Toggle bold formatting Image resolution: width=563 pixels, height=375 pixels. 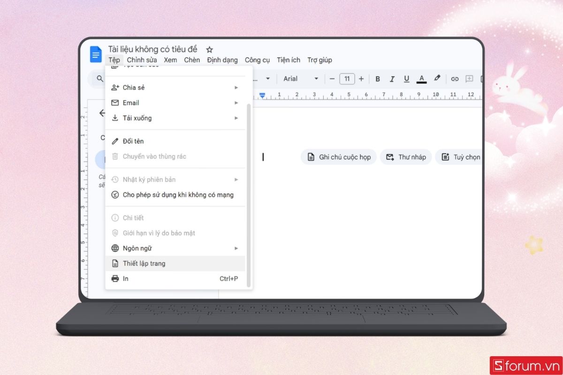click(378, 79)
